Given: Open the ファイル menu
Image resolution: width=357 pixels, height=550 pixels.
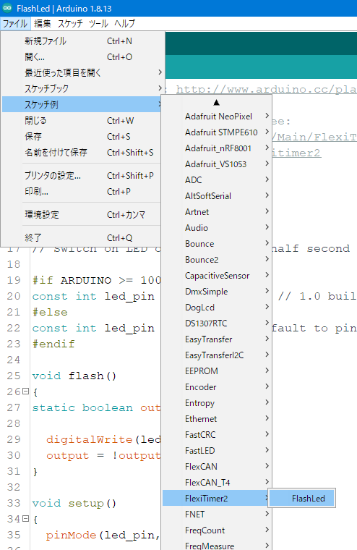Looking at the screenshot, I should (x=14, y=23).
